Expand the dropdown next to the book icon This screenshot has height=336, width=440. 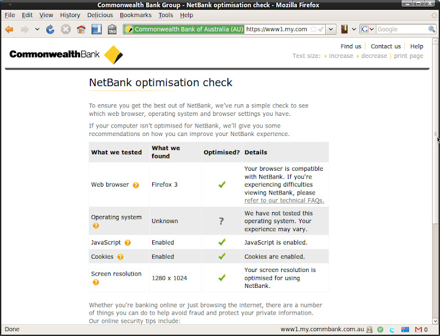tap(354, 29)
